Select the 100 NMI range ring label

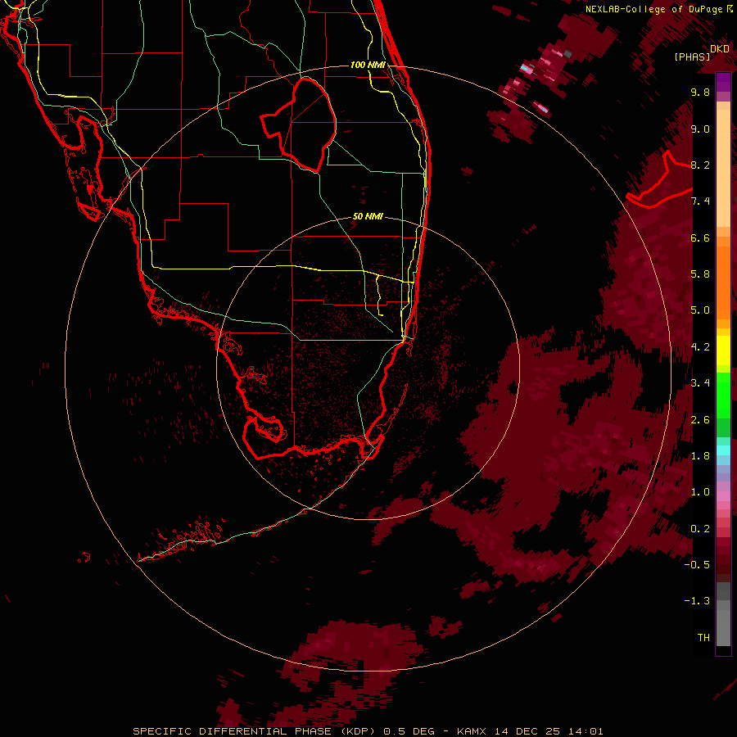pos(368,65)
